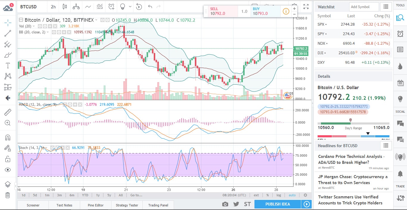Increase order quantity with plus
Image resolution: width=407 pixels, height=210 pixels.
[294, 9]
